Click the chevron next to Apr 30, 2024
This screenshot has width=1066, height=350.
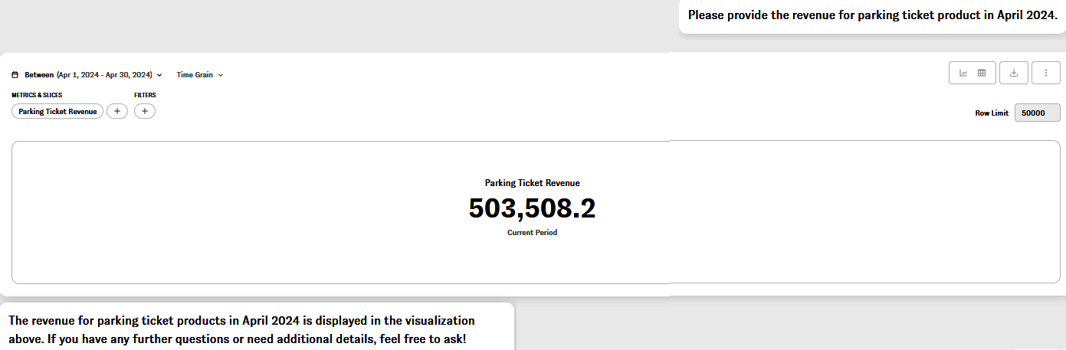[x=159, y=75]
